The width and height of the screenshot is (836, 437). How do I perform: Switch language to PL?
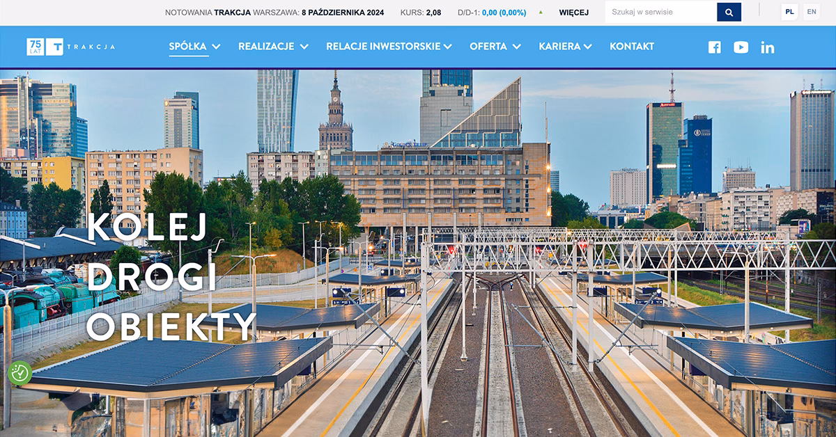pyautogui.click(x=789, y=12)
